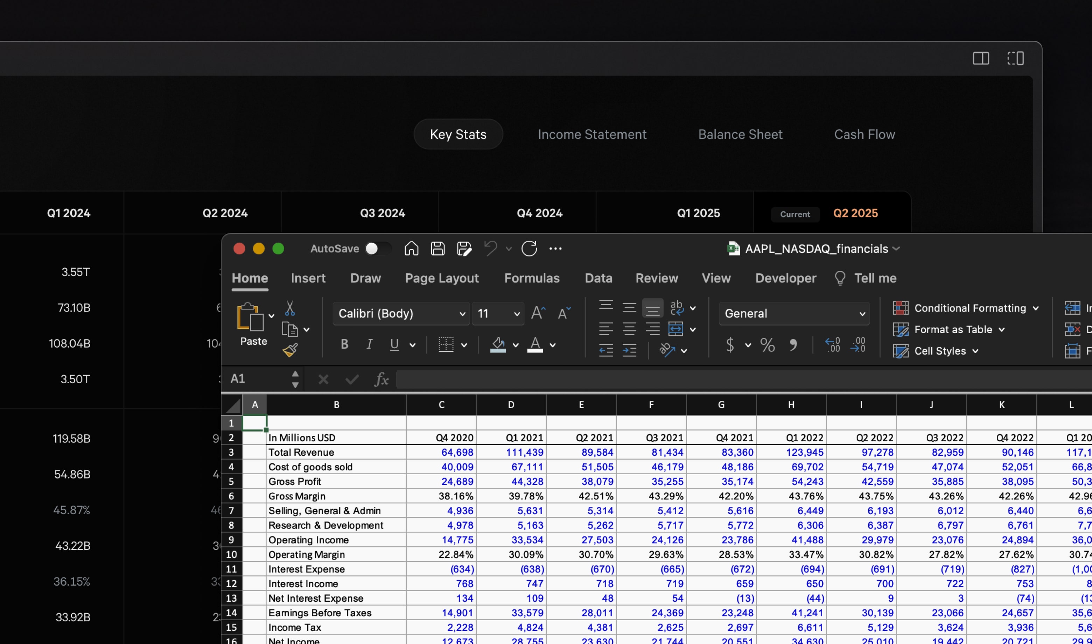Click the Increase Decimal icon
This screenshot has width=1092, height=644.
point(832,345)
